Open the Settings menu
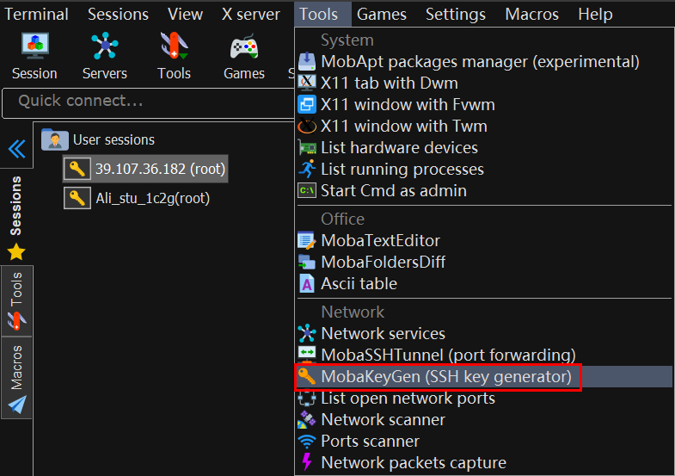Screen dimensions: 675x476 [x=456, y=15]
